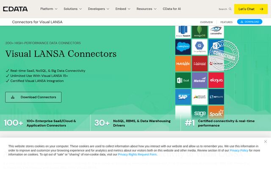Click the Salesforce connector tile

point(183,47)
